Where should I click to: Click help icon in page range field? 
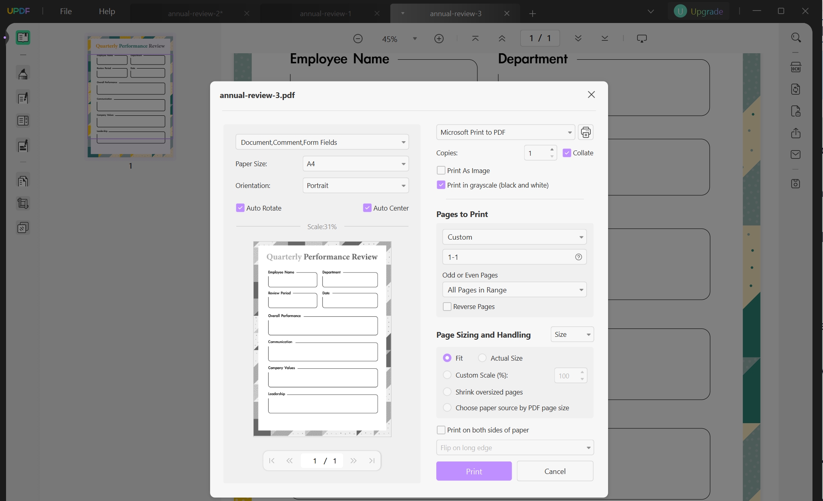(578, 257)
